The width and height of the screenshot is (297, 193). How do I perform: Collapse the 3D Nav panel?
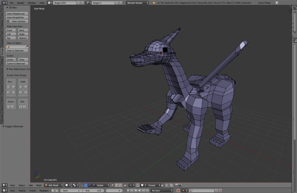pyautogui.click(x=7, y=7)
